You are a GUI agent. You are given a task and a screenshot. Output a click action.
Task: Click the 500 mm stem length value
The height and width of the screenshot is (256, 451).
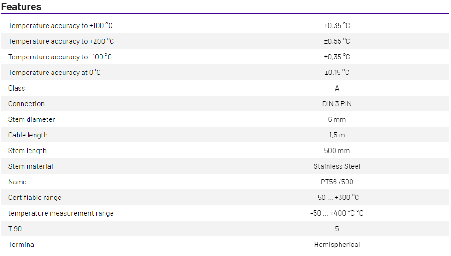pos(337,151)
